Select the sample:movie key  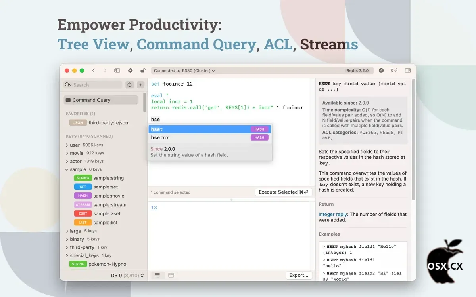[x=109, y=196]
